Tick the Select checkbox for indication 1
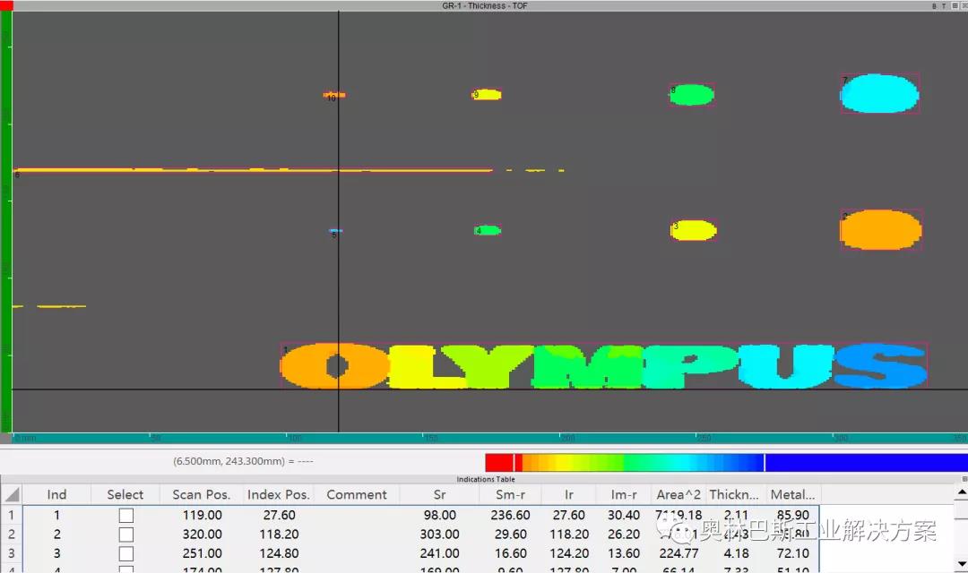 point(126,515)
